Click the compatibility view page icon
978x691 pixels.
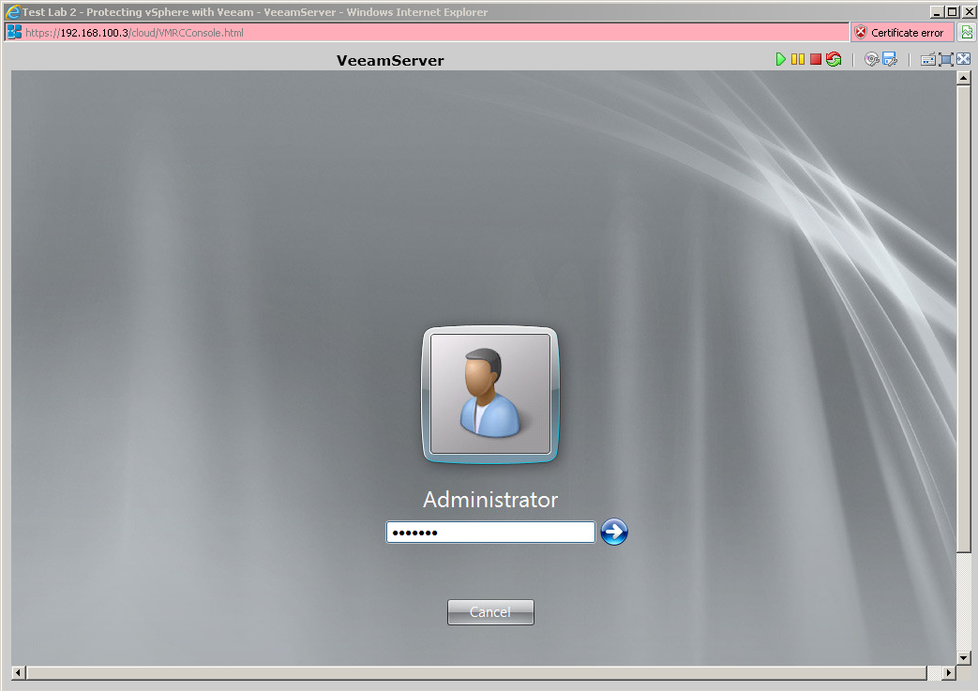click(x=967, y=33)
